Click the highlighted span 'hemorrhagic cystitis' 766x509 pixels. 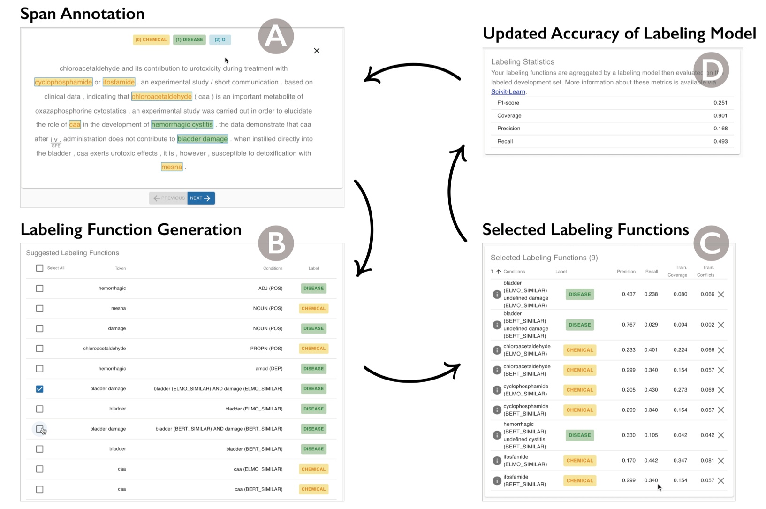182,125
